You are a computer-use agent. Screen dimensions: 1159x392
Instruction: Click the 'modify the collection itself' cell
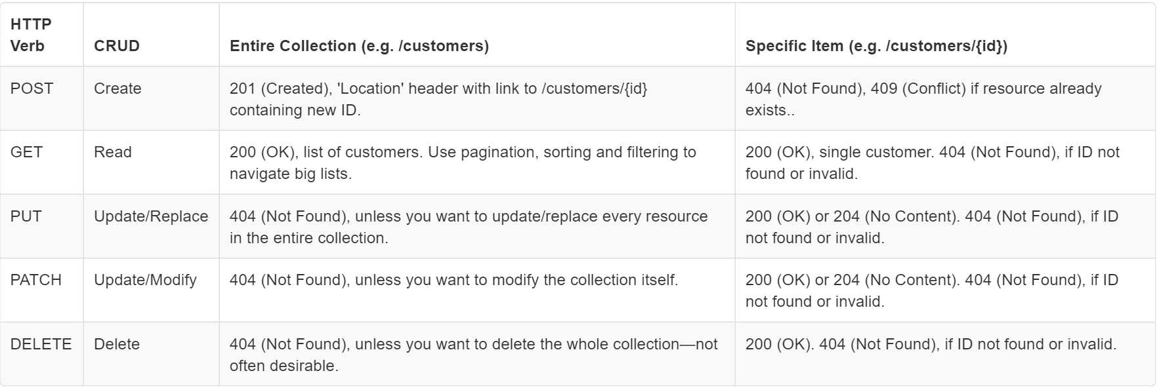[x=453, y=280]
